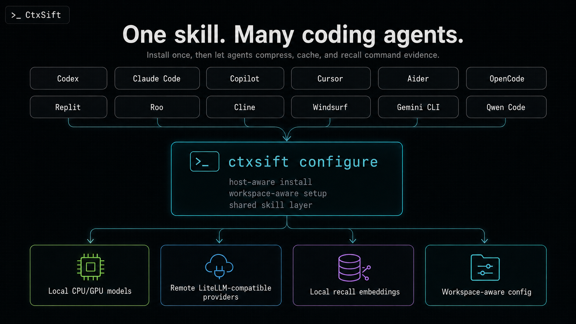576x324 pixels.
Task: Choose the Qwen Code agent box
Action: coord(506,107)
